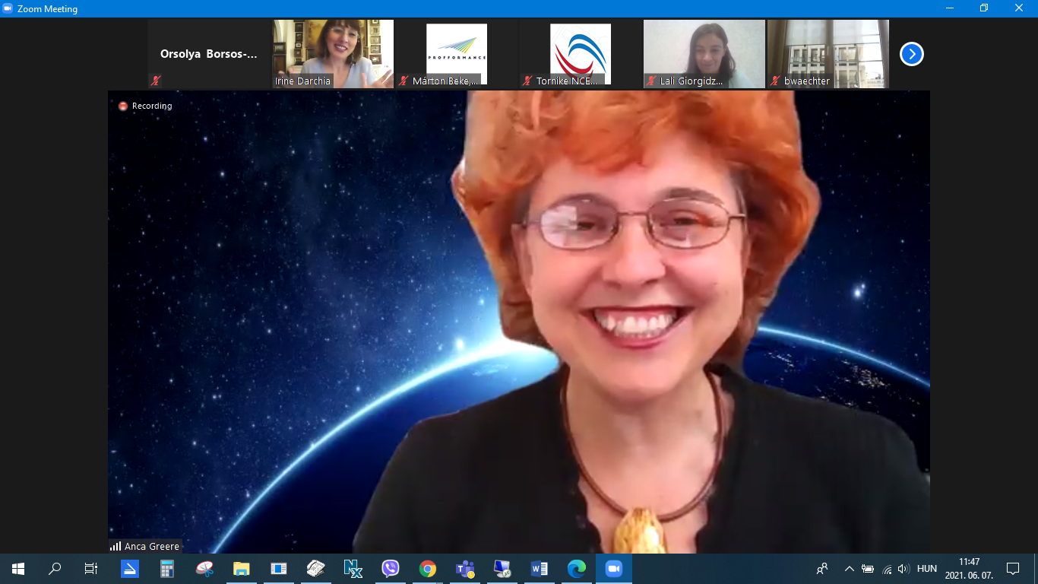Click the Zoom icon in the taskbar
1038x584 pixels.
pyautogui.click(x=613, y=569)
